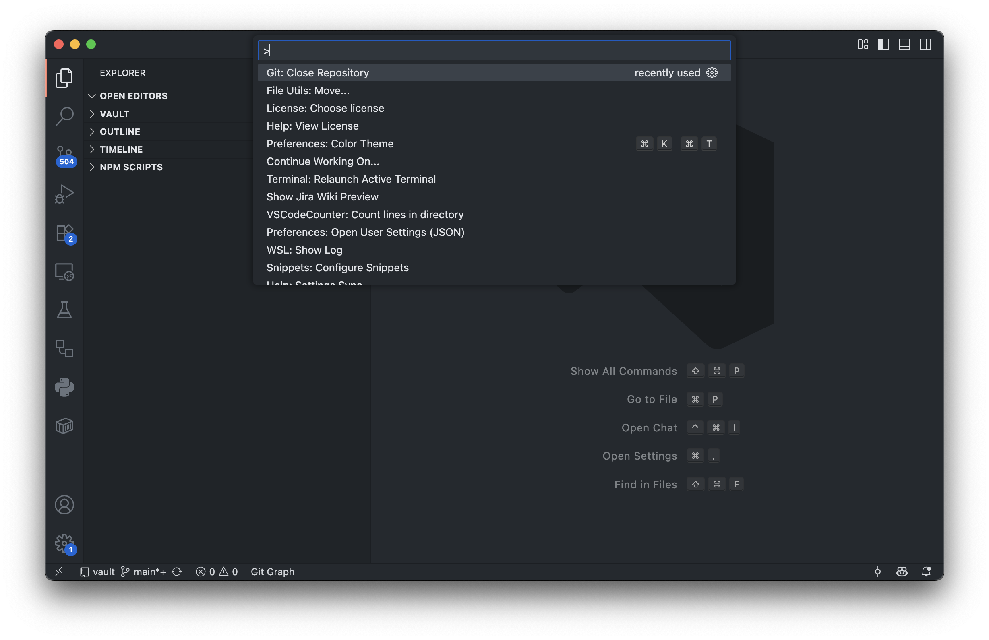Open the Manage gear icon
Image resolution: width=989 pixels, height=640 pixels.
point(64,544)
